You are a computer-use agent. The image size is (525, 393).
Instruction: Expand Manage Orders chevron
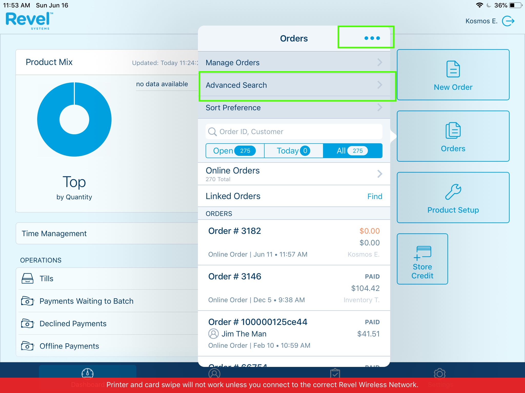pos(380,62)
